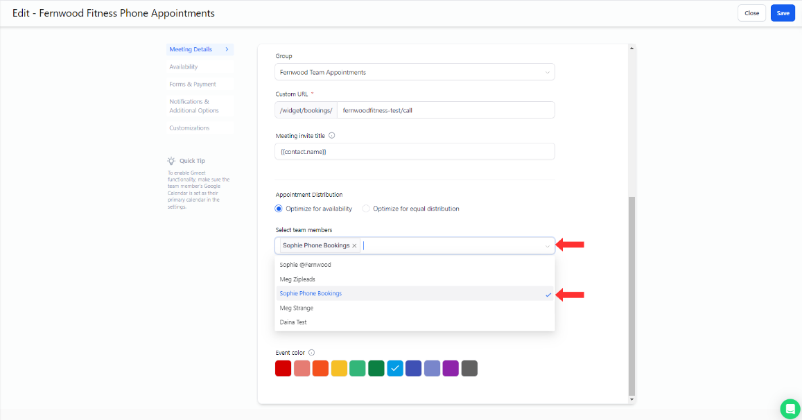Choose Sophie @Fernwood from the list
The width and height of the screenshot is (802, 420).
[415, 265]
